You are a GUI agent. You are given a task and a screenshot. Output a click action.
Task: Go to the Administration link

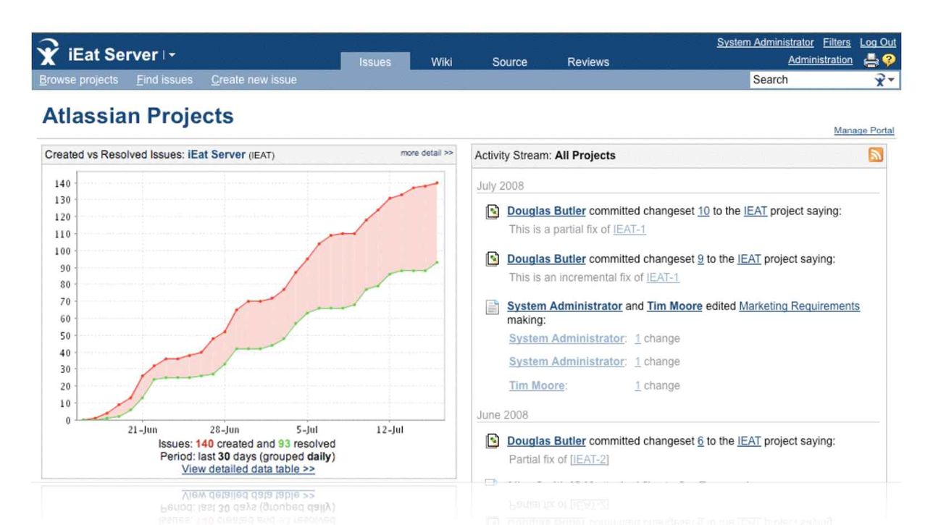pyautogui.click(x=820, y=60)
